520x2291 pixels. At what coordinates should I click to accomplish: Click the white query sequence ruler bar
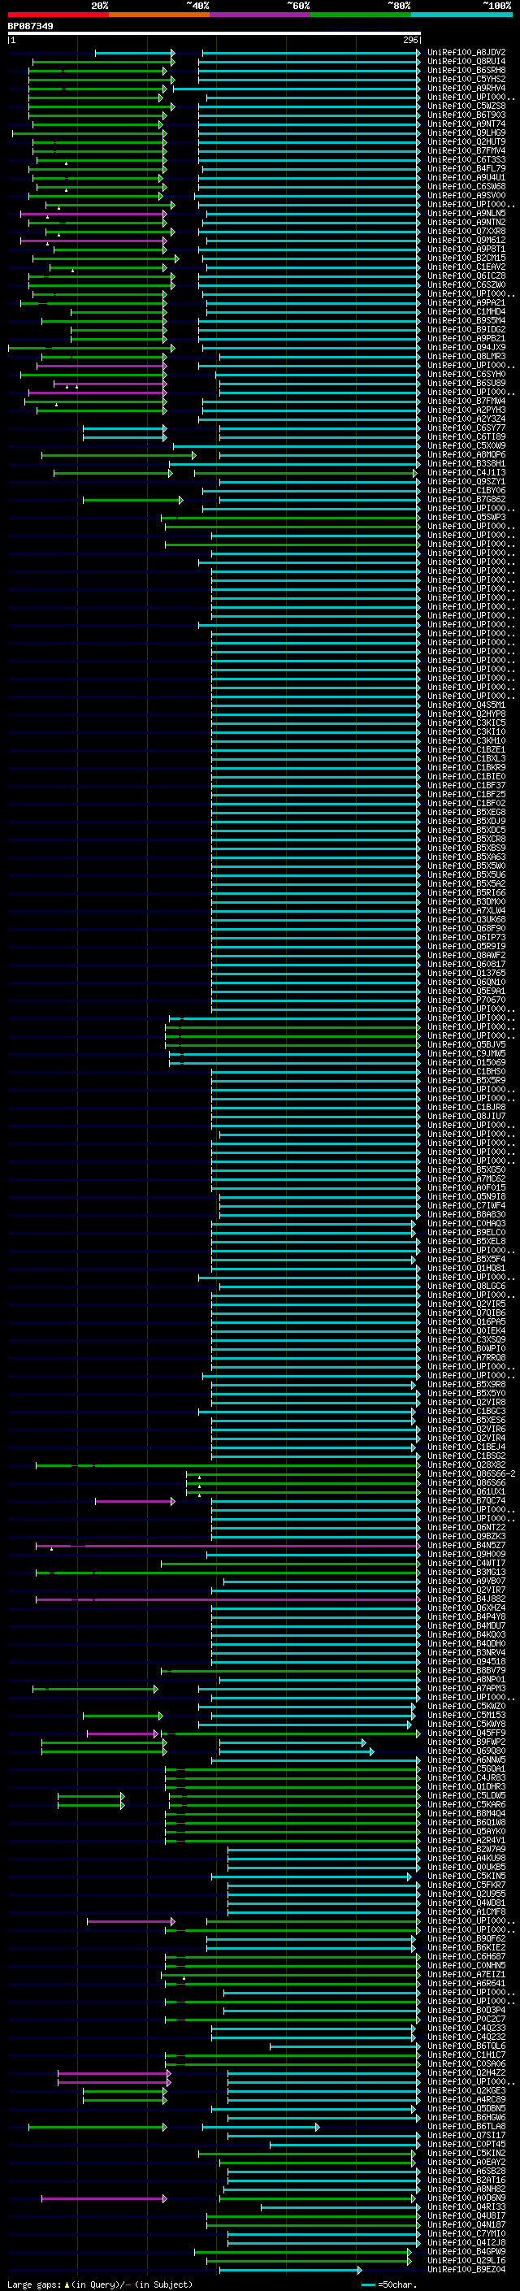[x=214, y=34]
